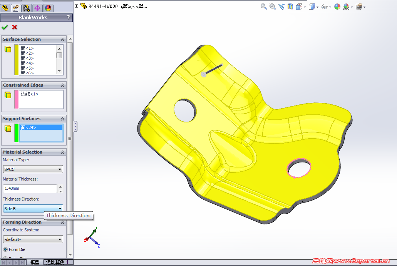Screen dimensions: 397x266
Task: Decrease Material Thickness with down arrow
Action: point(60,191)
